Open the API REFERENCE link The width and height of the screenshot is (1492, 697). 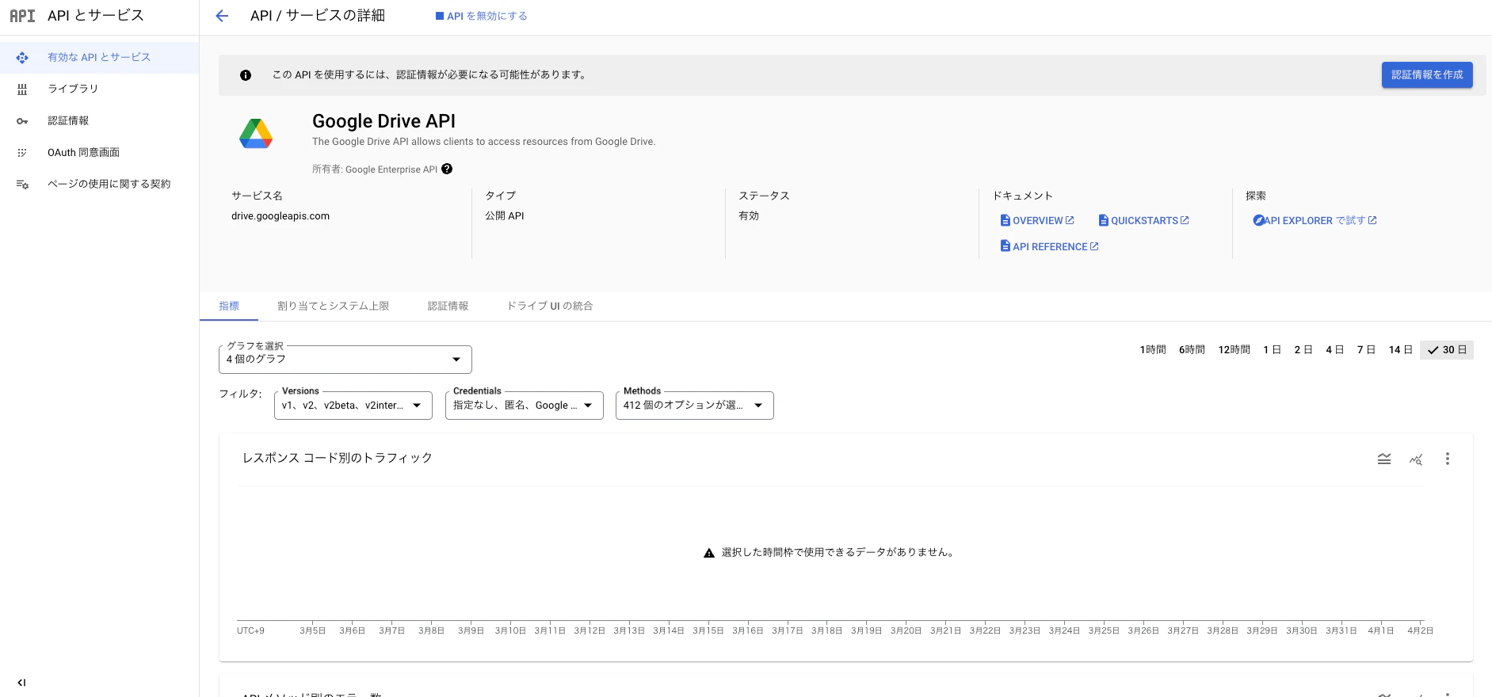click(1049, 246)
